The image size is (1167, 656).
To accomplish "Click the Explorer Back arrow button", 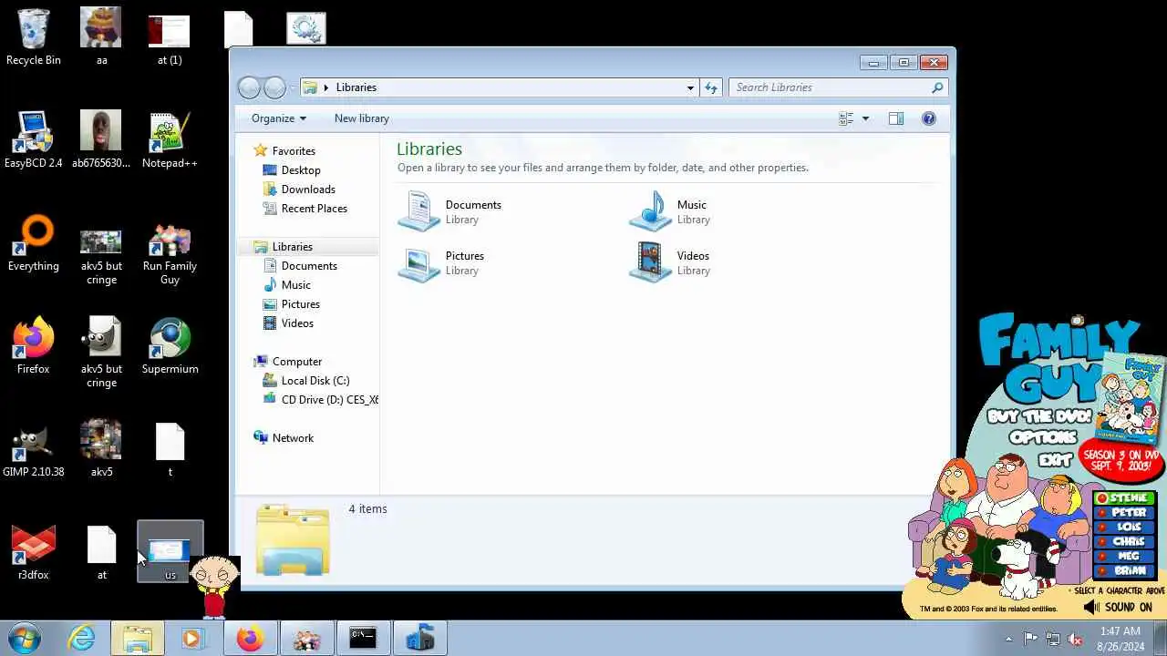I will tap(249, 87).
